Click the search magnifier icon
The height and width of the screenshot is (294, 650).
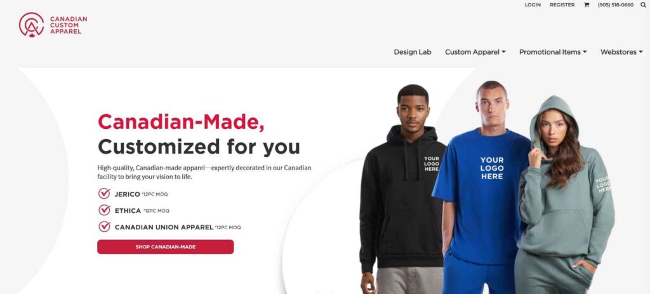pos(644,5)
